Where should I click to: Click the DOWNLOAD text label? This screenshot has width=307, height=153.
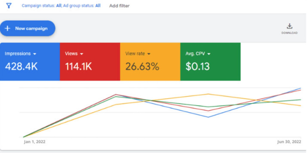click(289, 33)
